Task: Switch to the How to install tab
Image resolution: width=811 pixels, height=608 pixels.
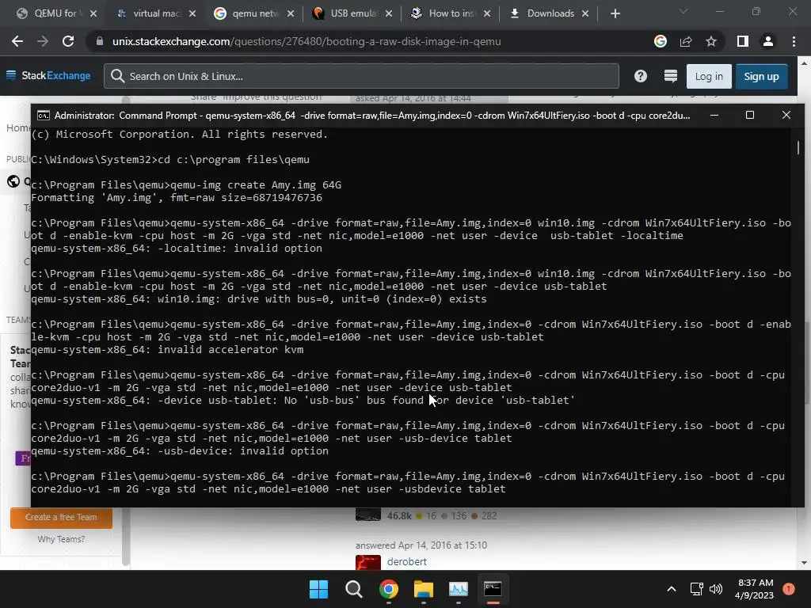Action: point(450,13)
